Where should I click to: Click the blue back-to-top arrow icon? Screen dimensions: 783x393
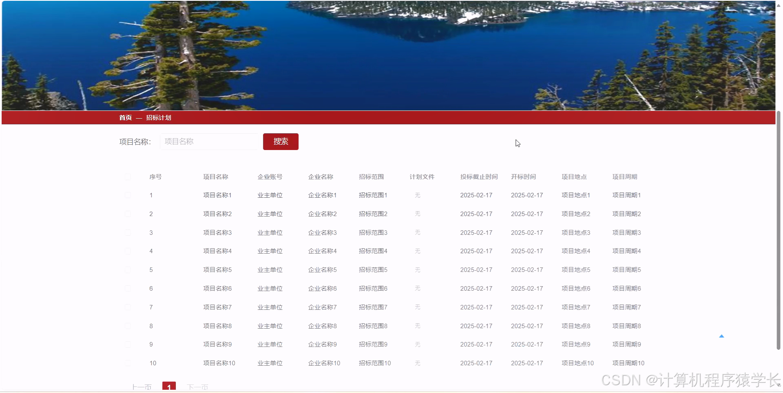pos(721,336)
